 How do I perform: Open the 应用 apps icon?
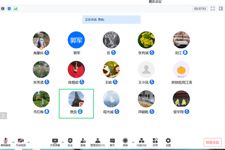[x=155, y=142]
